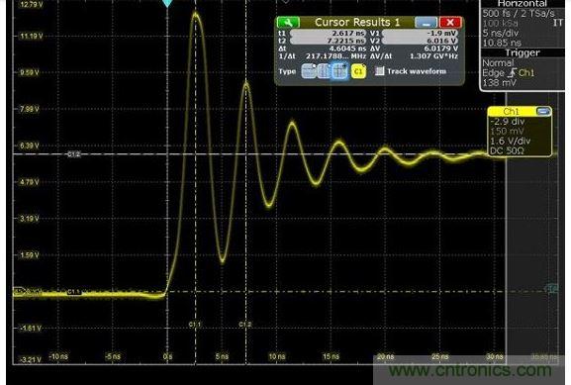The height and width of the screenshot is (385, 571).
Task: Select the vertical cursor type icon
Action: [x=324, y=71]
